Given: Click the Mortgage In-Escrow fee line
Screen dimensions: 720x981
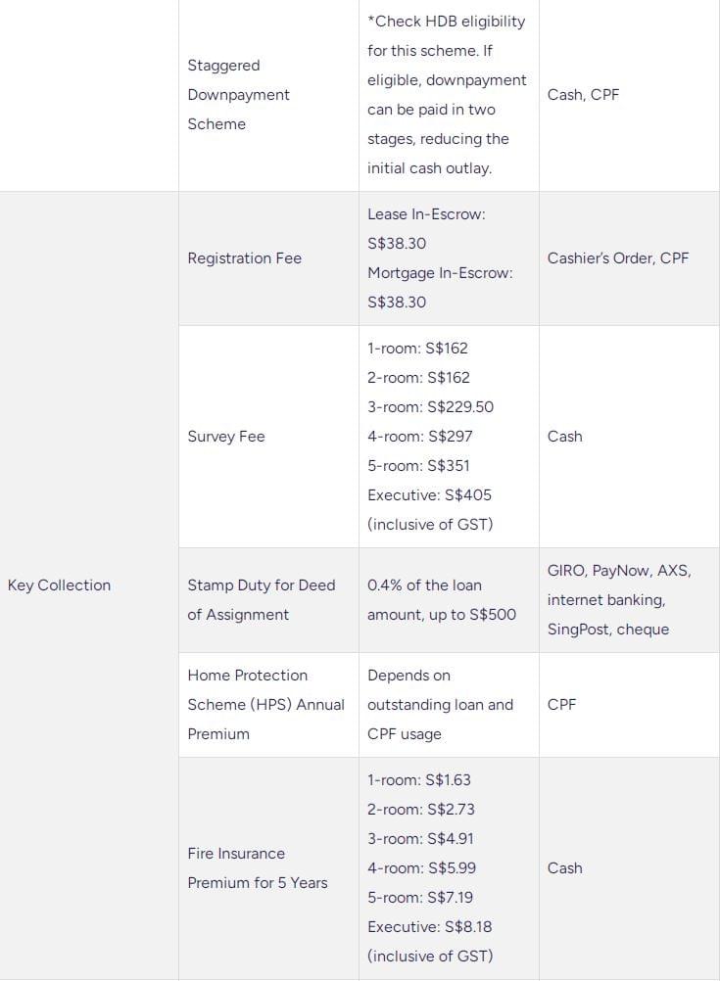Looking at the screenshot, I should tap(440, 287).
